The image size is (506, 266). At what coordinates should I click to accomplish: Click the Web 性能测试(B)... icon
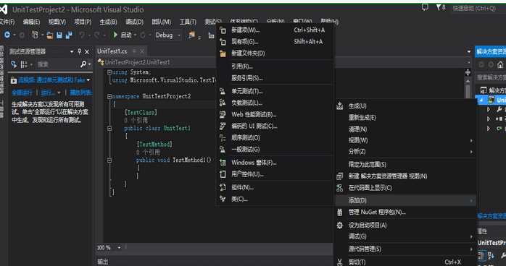[x=223, y=114]
